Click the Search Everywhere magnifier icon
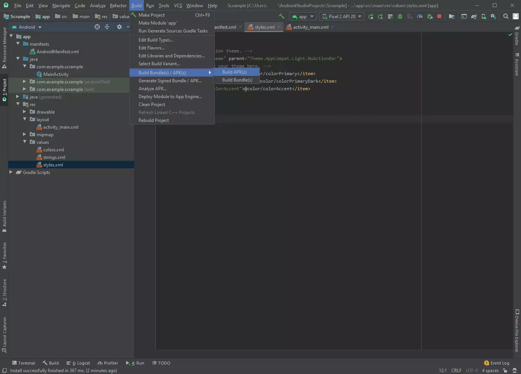 506,16
